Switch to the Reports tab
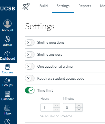 (85, 6)
